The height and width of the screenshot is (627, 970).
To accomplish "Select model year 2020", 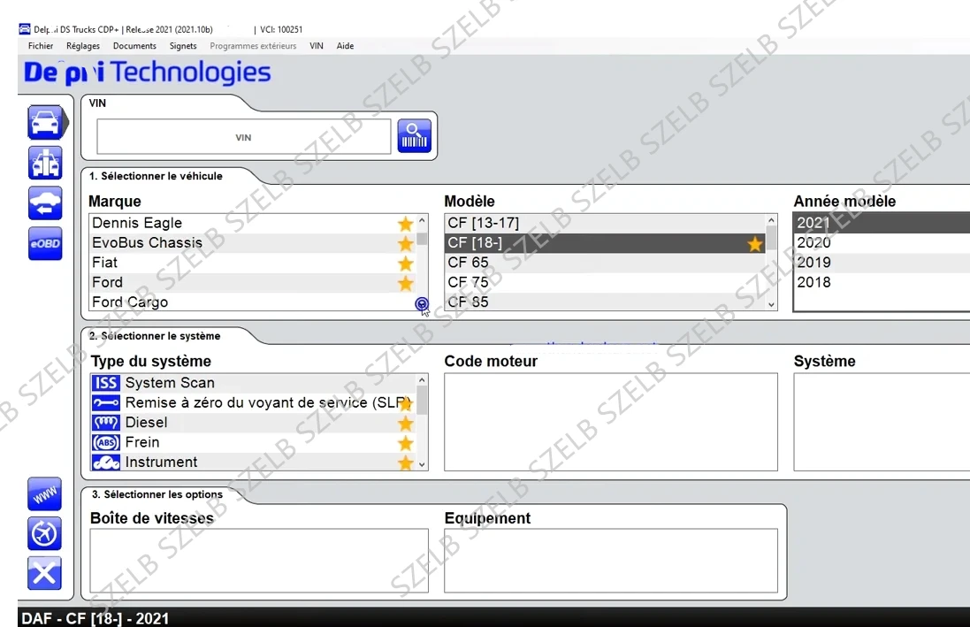I will pos(882,242).
